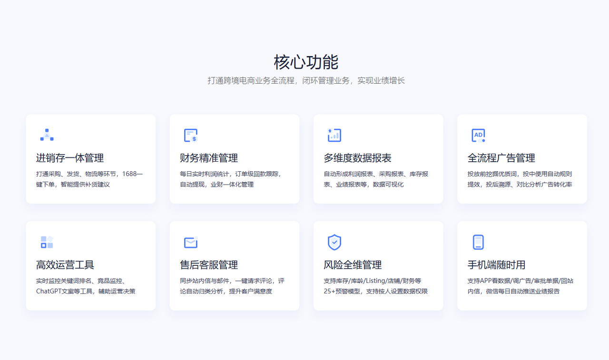Viewport: 609px width, 360px height.
Task: Click description starting 打通采购、发货、物流等环节
Action: pos(89,179)
